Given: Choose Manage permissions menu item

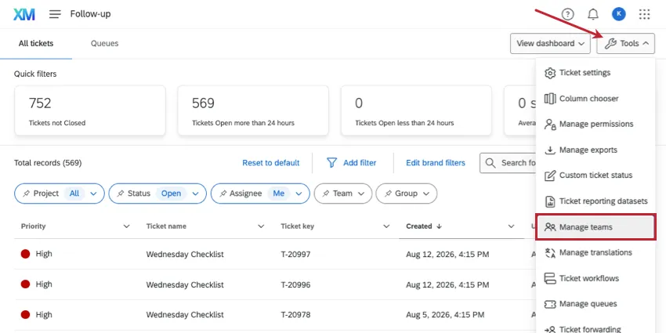Looking at the screenshot, I should tap(595, 125).
